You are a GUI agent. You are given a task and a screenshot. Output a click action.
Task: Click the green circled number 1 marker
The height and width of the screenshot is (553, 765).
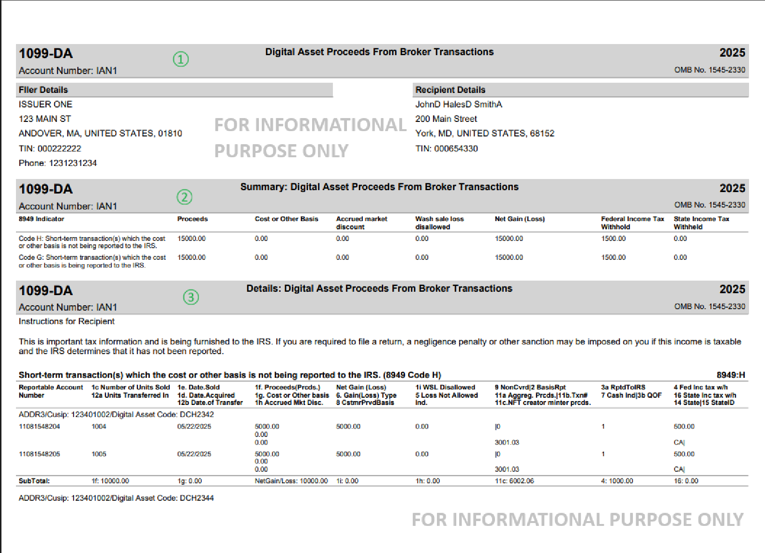[180, 60]
